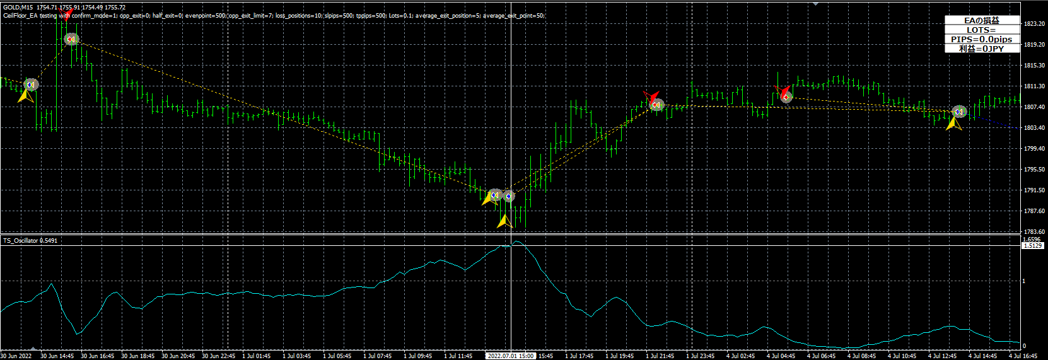Click the 1791.50 price scale label
This screenshot has height=360, width=1048.
(x=1034, y=190)
